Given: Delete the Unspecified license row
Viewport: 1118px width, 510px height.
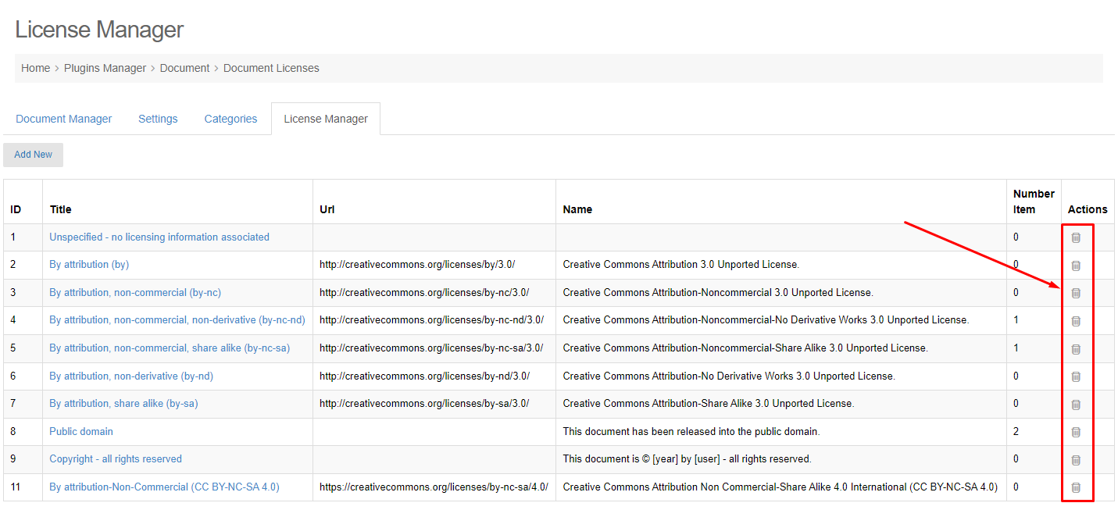Looking at the screenshot, I should pyautogui.click(x=1076, y=237).
